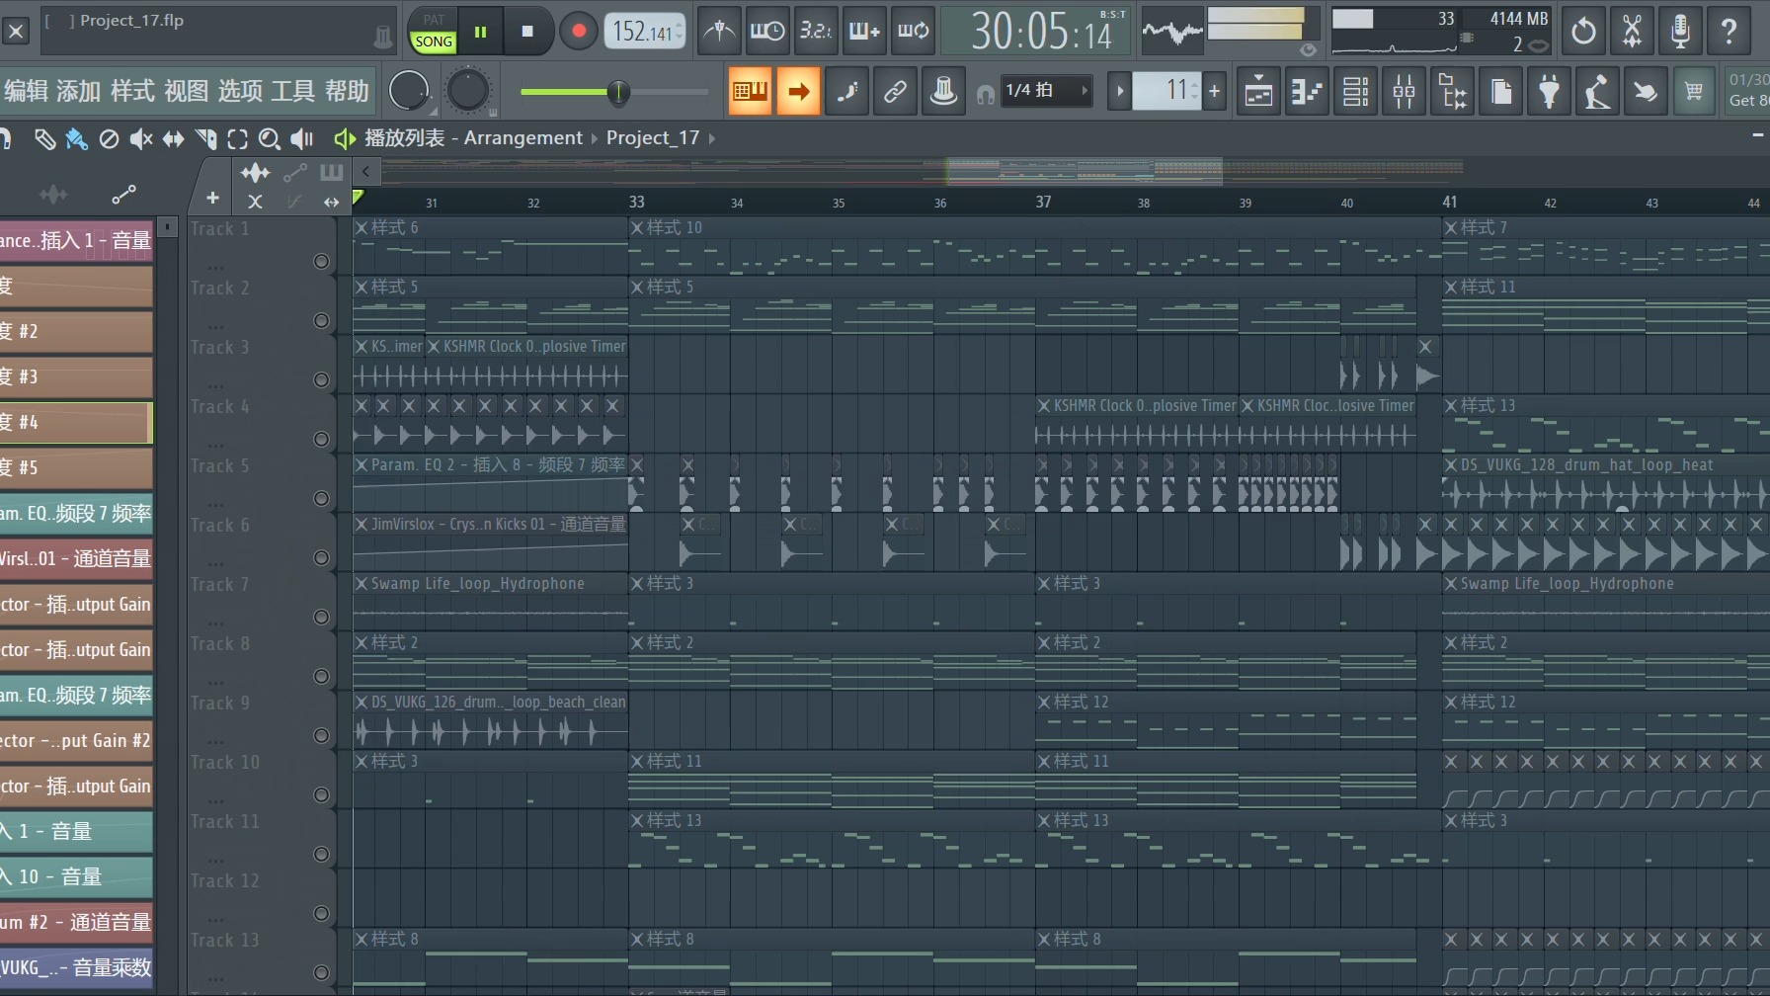Toggle the SONG/PAT mode switch
The height and width of the screenshot is (996, 1770).
[x=433, y=32]
